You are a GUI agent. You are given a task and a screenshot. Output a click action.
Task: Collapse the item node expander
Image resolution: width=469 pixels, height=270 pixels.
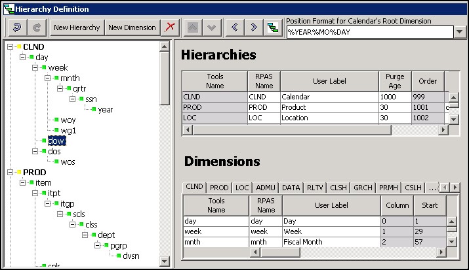[22, 182]
